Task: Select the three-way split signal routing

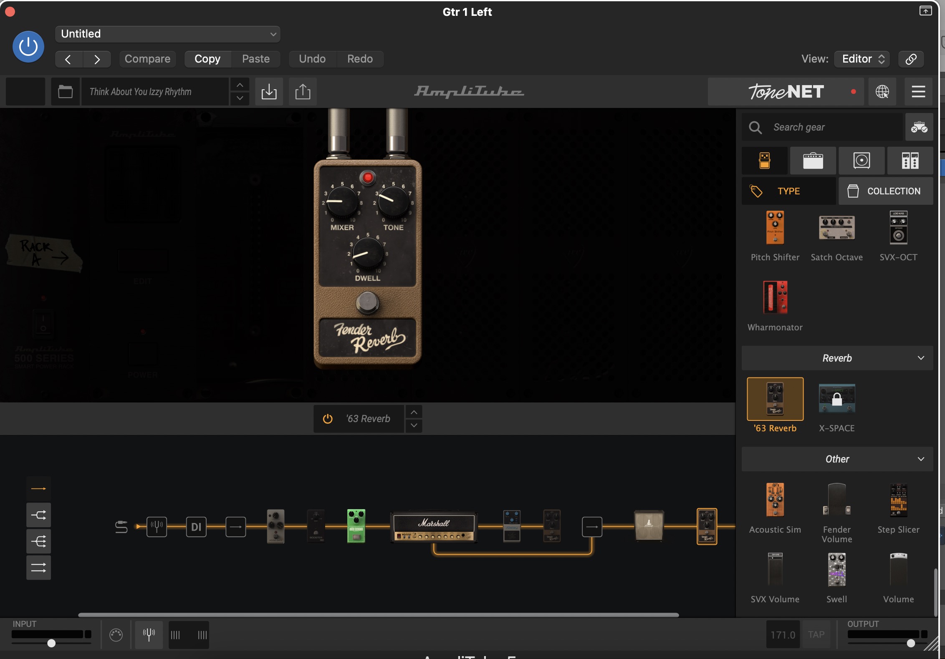Action: (x=39, y=541)
